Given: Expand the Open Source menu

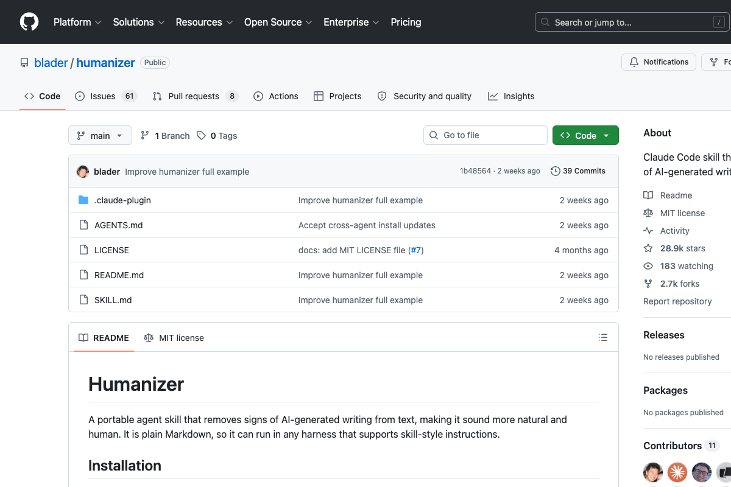Looking at the screenshot, I should (278, 22).
